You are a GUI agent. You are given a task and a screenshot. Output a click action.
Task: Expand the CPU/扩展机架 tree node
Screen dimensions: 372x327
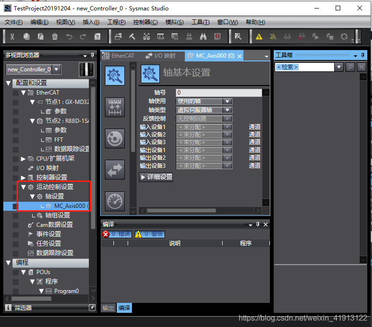[23, 159]
